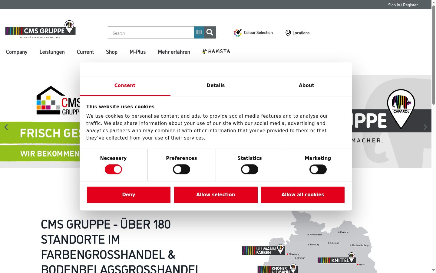Click the Bremen city label on map
Viewport: 436px width, 273px height.
tap(301, 258)
